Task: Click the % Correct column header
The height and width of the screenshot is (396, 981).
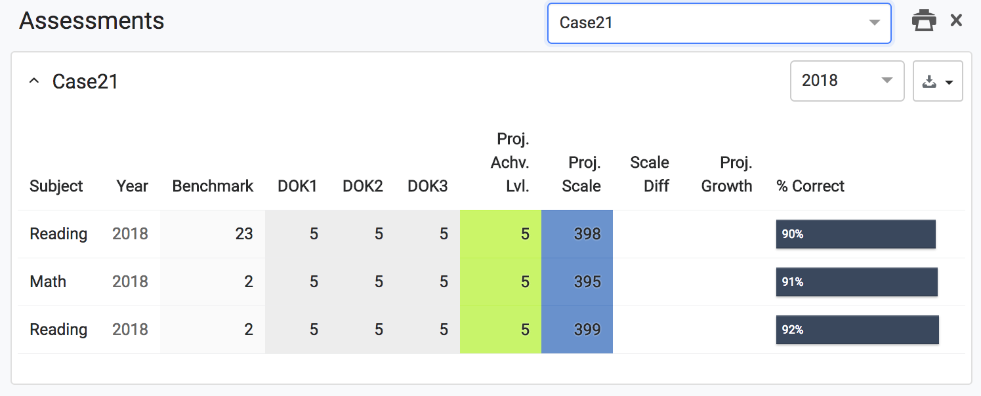Action: 810,186
